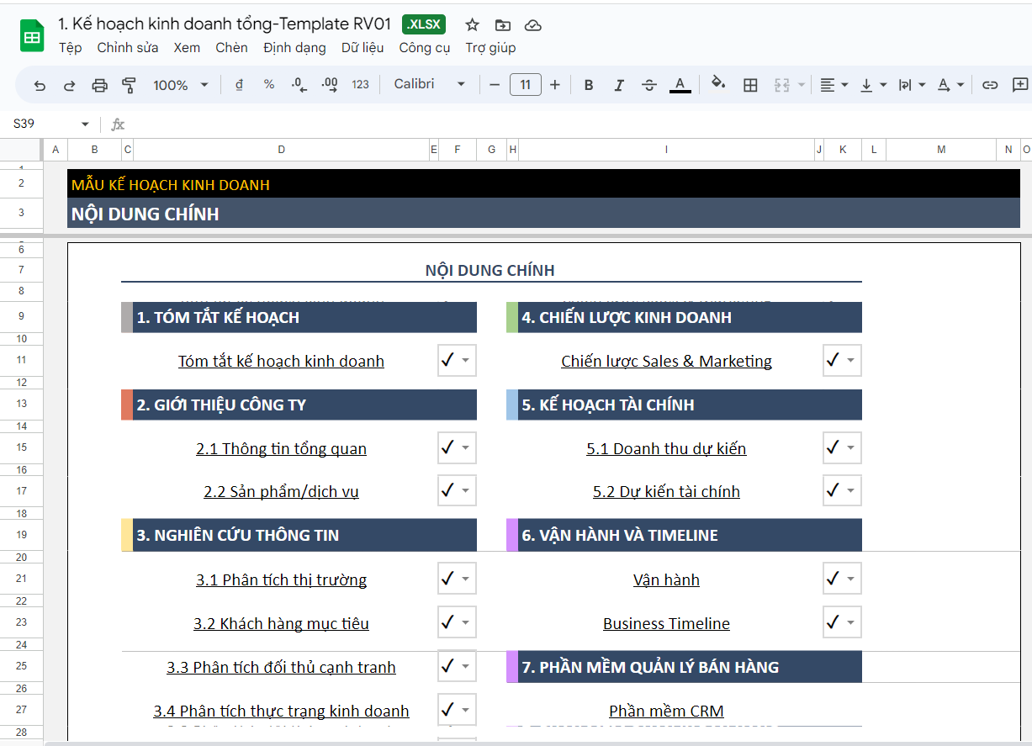Open the vertical align dropdown
The image size is (1032, 746).
(874, 85)
